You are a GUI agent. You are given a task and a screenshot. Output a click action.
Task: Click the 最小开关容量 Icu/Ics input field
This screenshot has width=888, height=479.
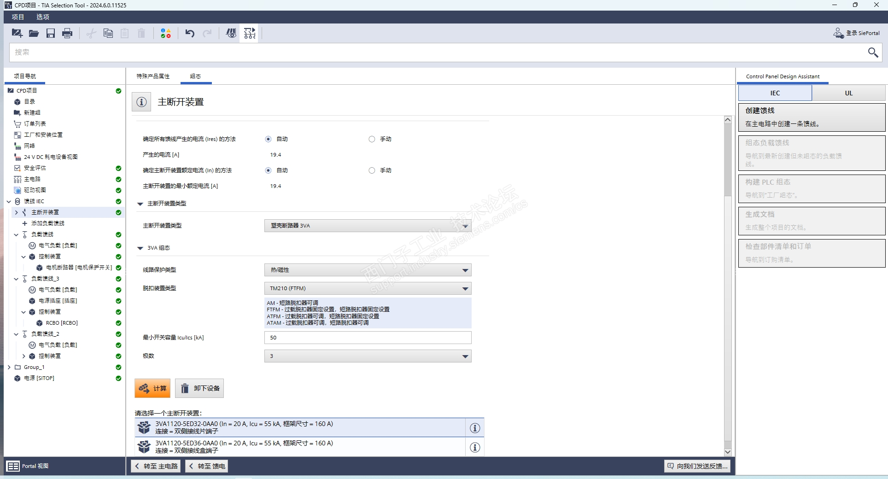click(368, 338)
